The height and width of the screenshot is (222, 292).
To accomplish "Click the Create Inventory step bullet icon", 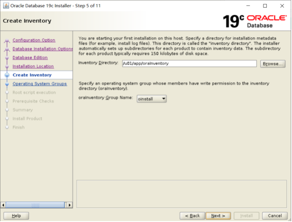I will click(7, 75).
